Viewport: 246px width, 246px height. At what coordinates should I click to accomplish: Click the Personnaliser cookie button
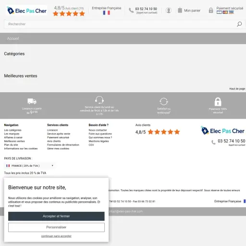pos(56,227)
